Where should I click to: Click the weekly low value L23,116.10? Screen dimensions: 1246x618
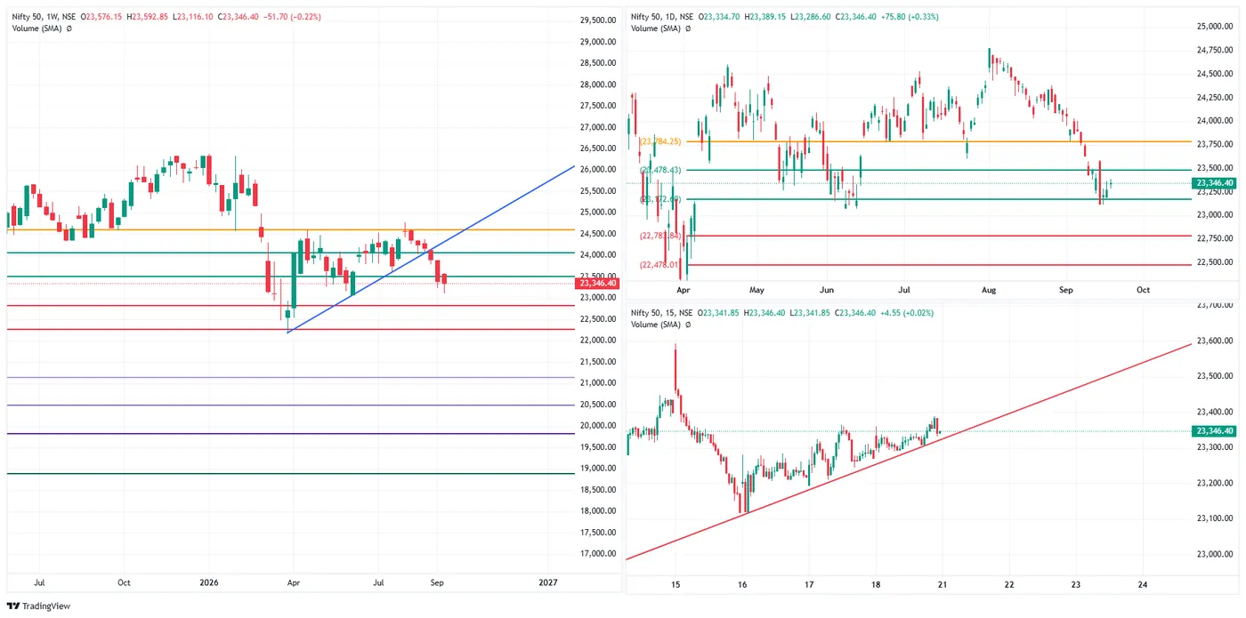point(190,17)
